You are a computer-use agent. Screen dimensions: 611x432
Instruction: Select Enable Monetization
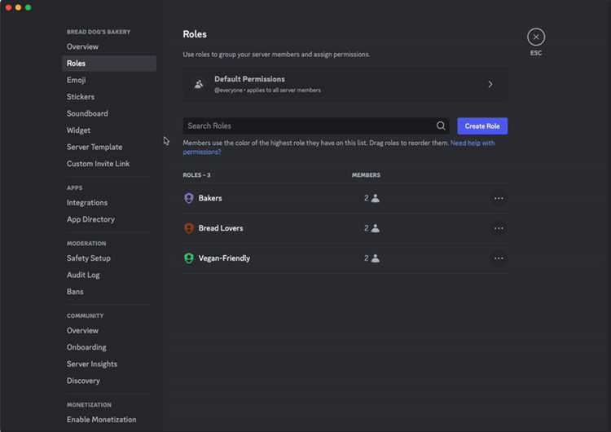(x=102, y=420)
